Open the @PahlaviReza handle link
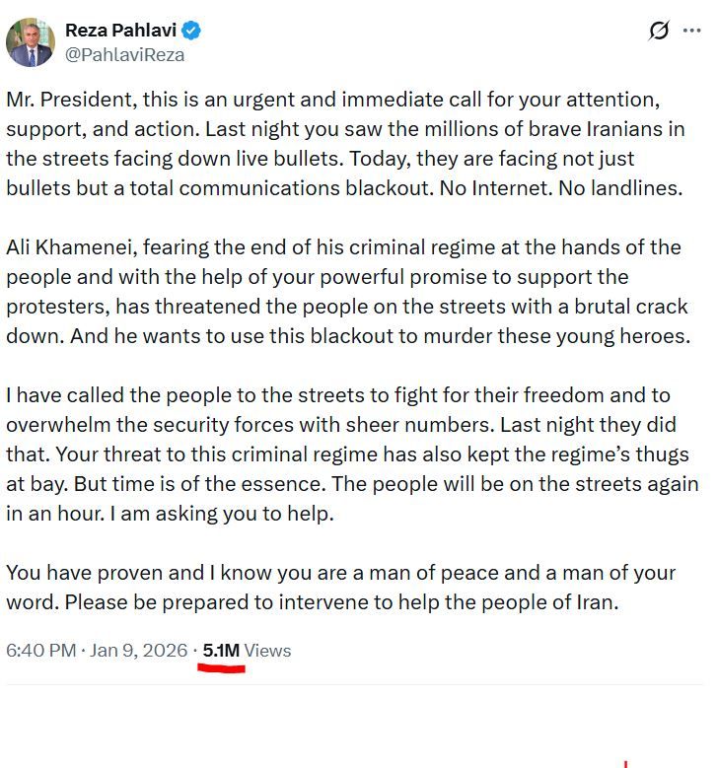This screenshot has width=717, height=768. (124, 55)
